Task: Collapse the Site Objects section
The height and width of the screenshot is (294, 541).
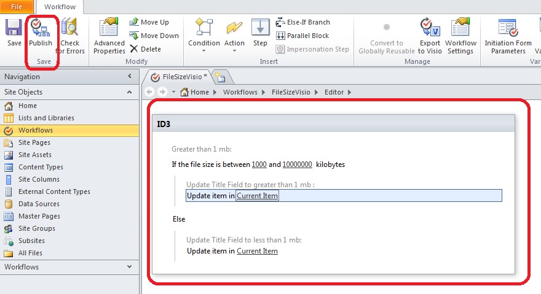Action: point(129,92)
